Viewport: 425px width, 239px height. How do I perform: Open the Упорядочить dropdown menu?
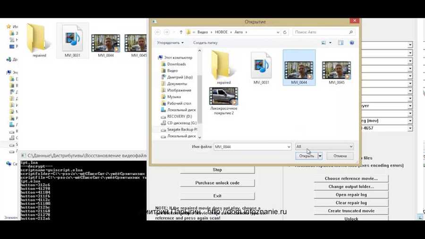click(170, 43)
